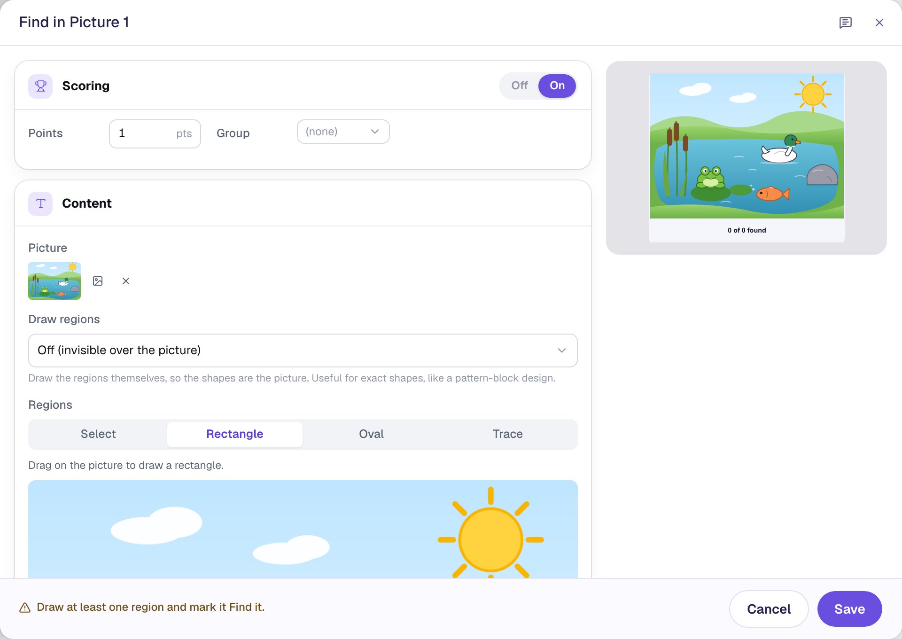Click the 'Picture' label
The image size is (902, 639).
(x=47, y=248)
